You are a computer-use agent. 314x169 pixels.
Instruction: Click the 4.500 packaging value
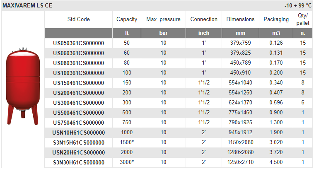tap(276, 162)
